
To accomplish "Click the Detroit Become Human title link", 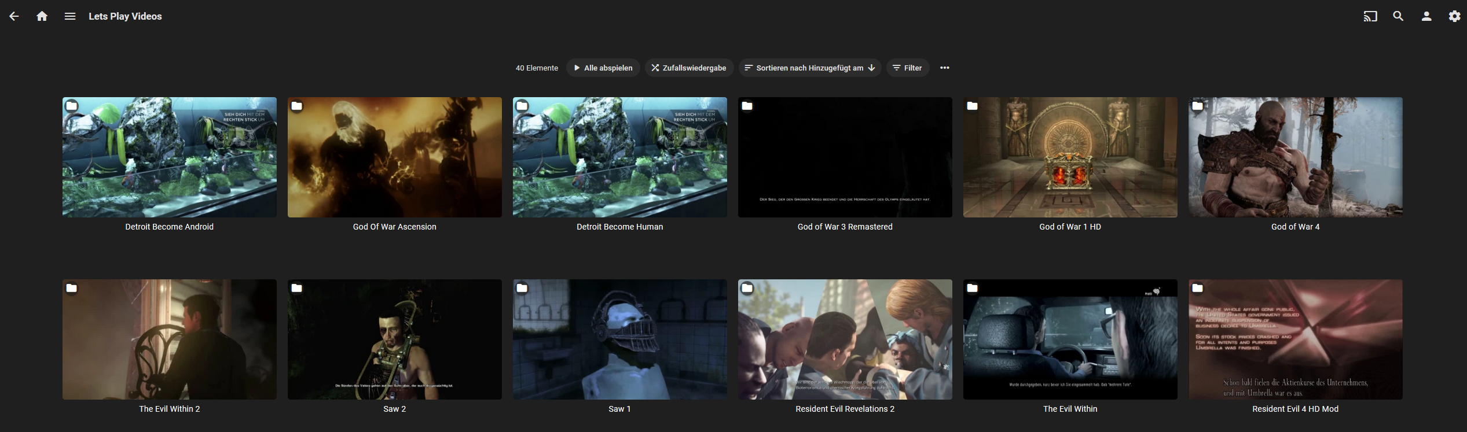I will point(620,227).
